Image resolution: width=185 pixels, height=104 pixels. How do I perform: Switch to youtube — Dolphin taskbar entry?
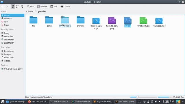[x=16, y=101]
